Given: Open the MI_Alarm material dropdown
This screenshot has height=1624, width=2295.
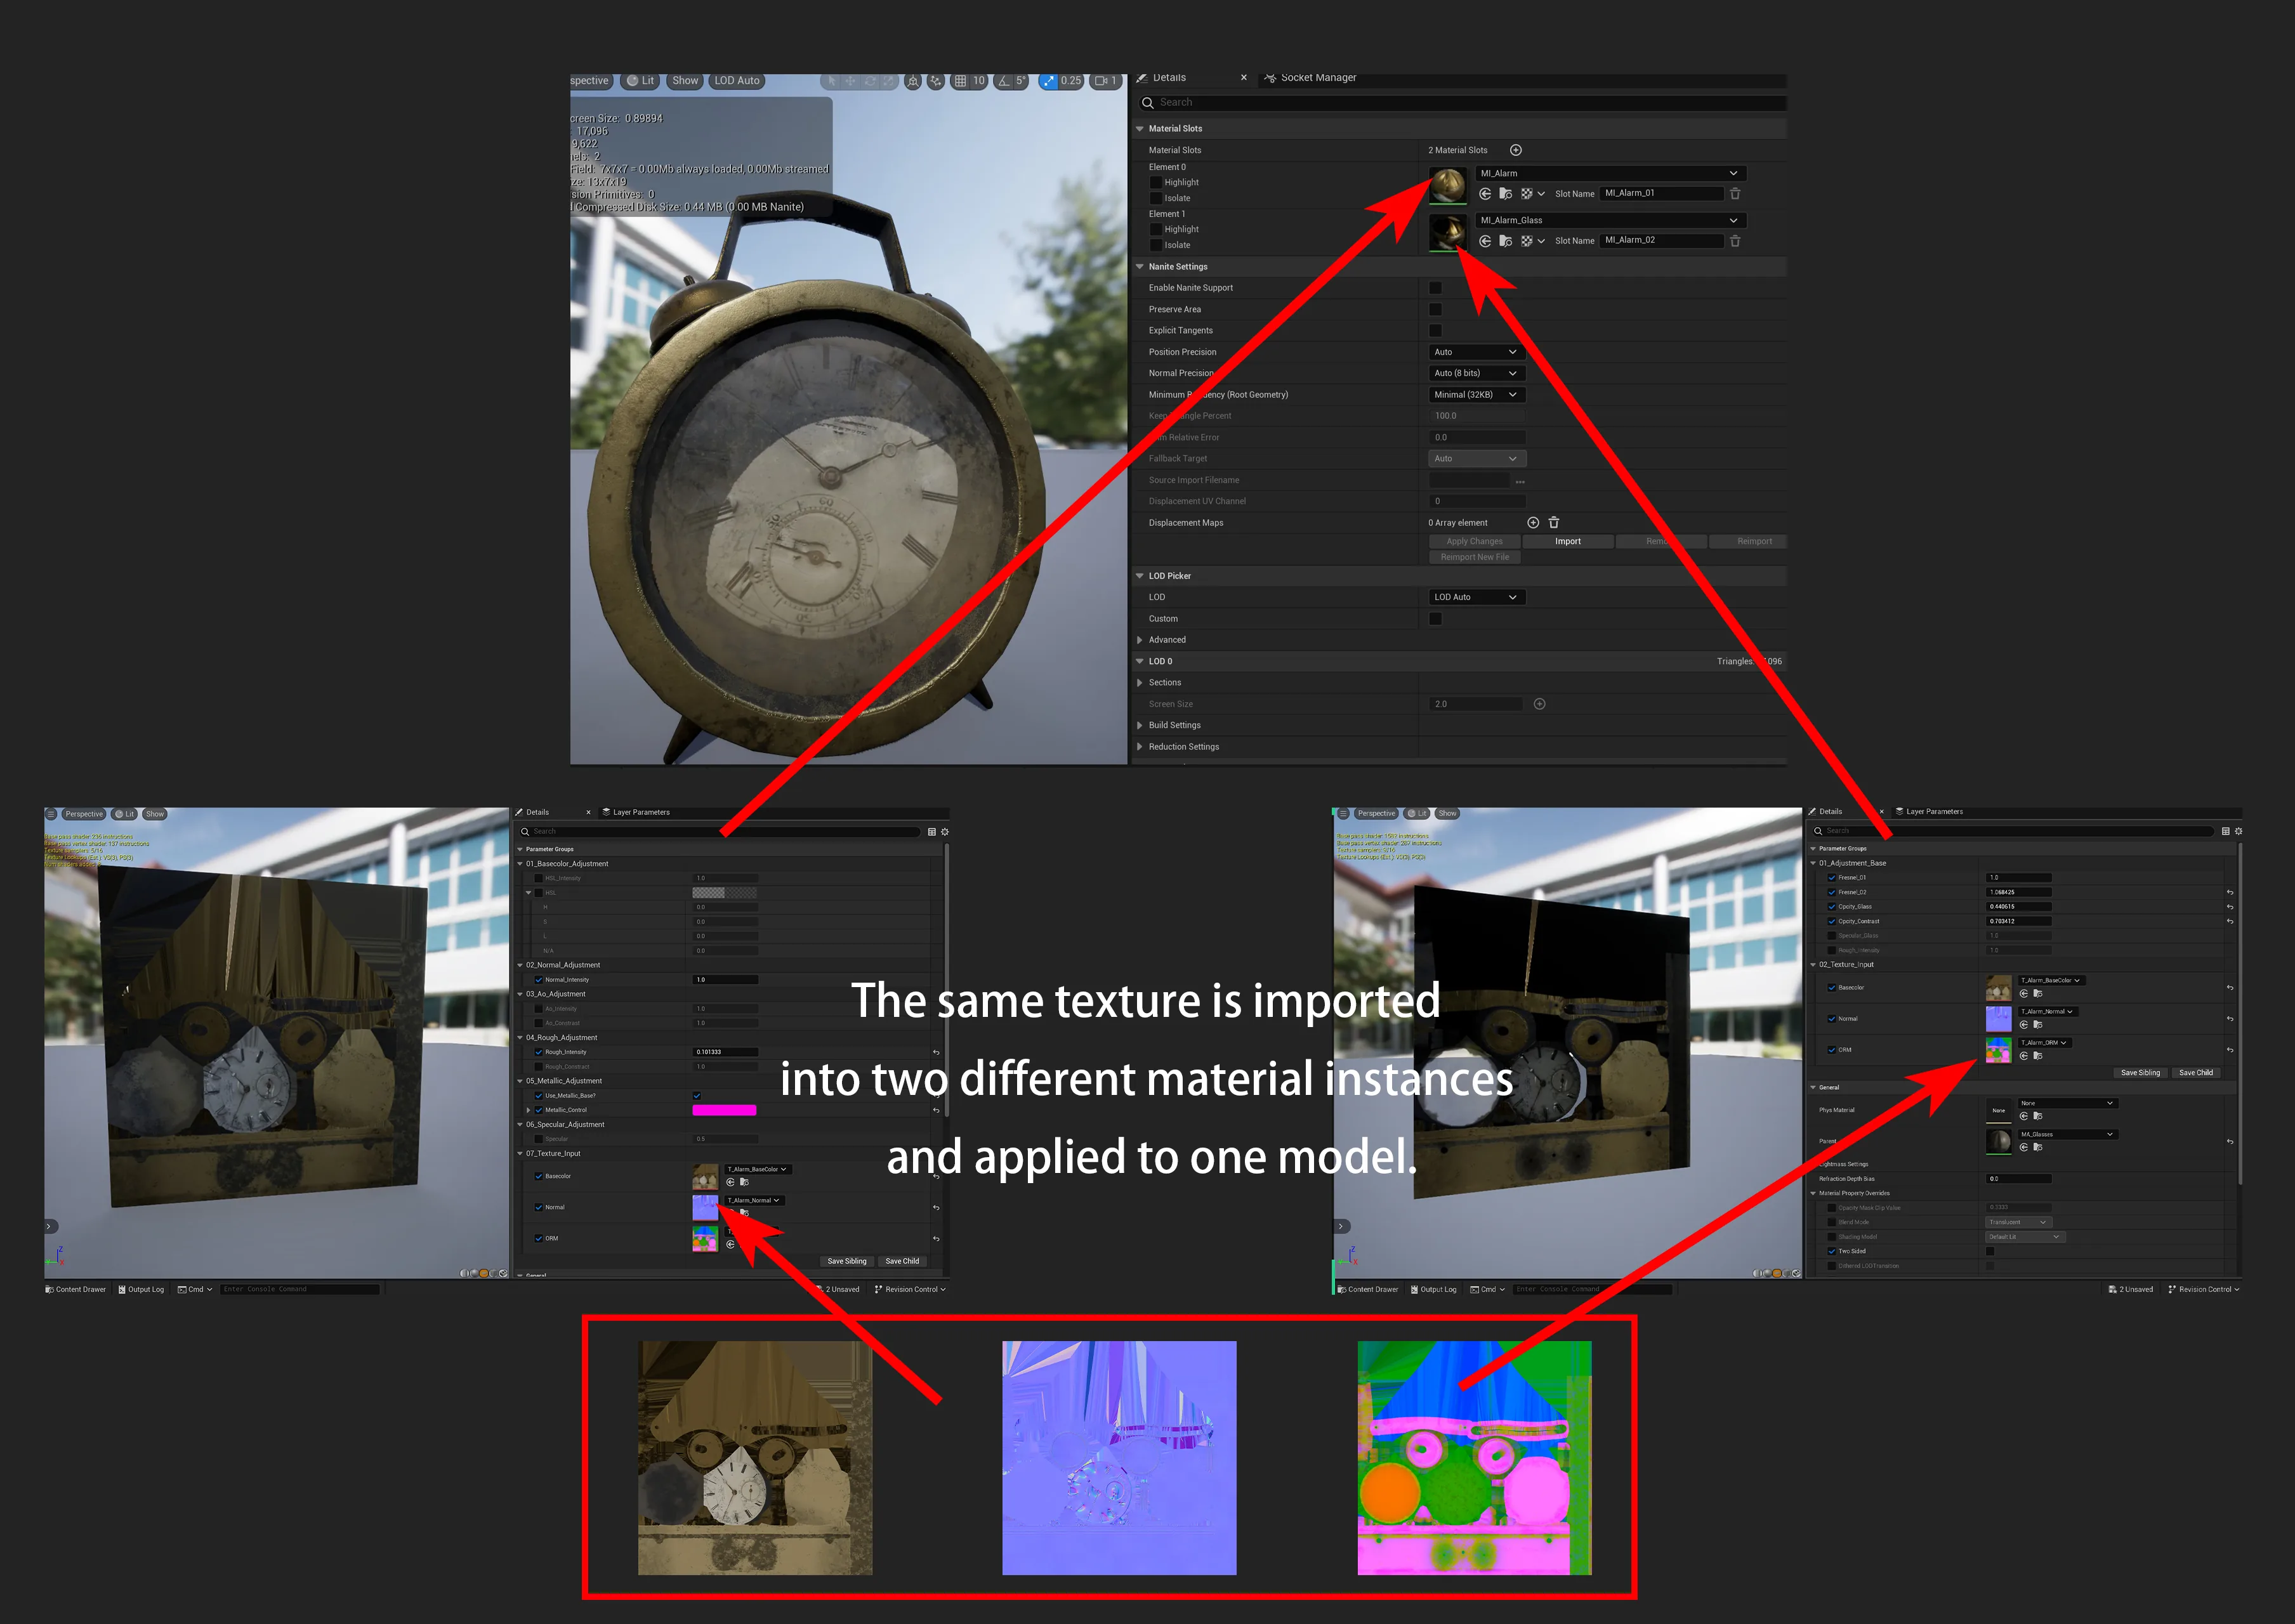Looking at the screenshot, I should tap(1611, 173).
